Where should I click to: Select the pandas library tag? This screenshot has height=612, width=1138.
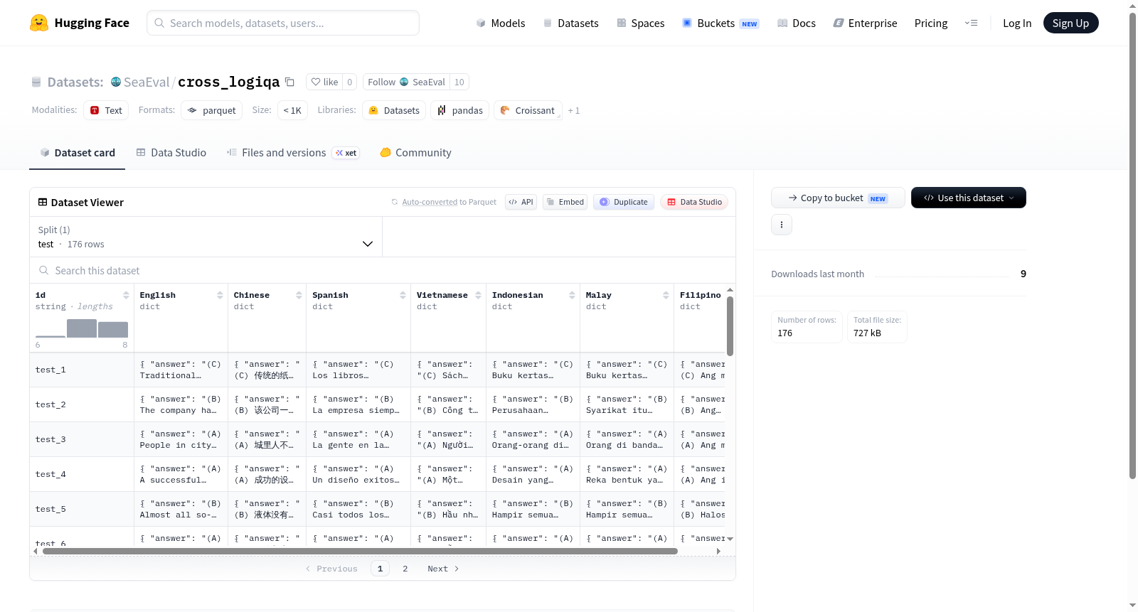click(459, 110)
